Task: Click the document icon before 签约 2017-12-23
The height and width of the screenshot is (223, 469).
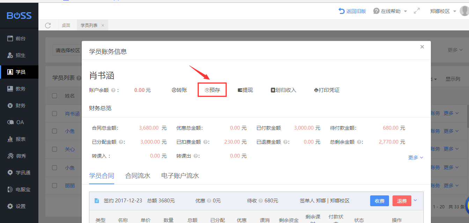Action: pyautogui.click(x=97, y=201)
